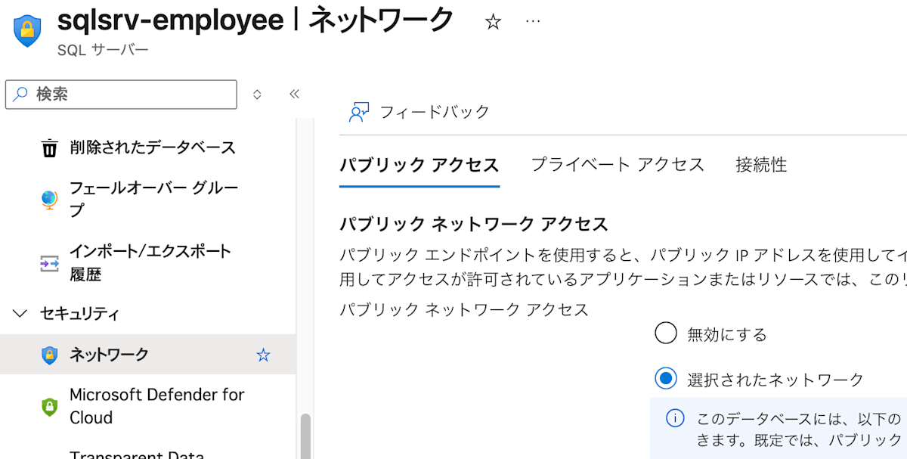Open フィードバック from the toolbar

click(x=435, y=112)
